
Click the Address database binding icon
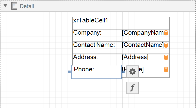(166, 57)
